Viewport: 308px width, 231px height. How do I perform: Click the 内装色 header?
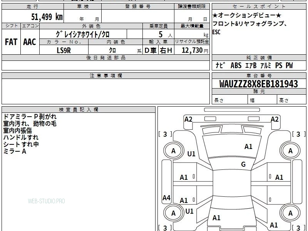115,42
